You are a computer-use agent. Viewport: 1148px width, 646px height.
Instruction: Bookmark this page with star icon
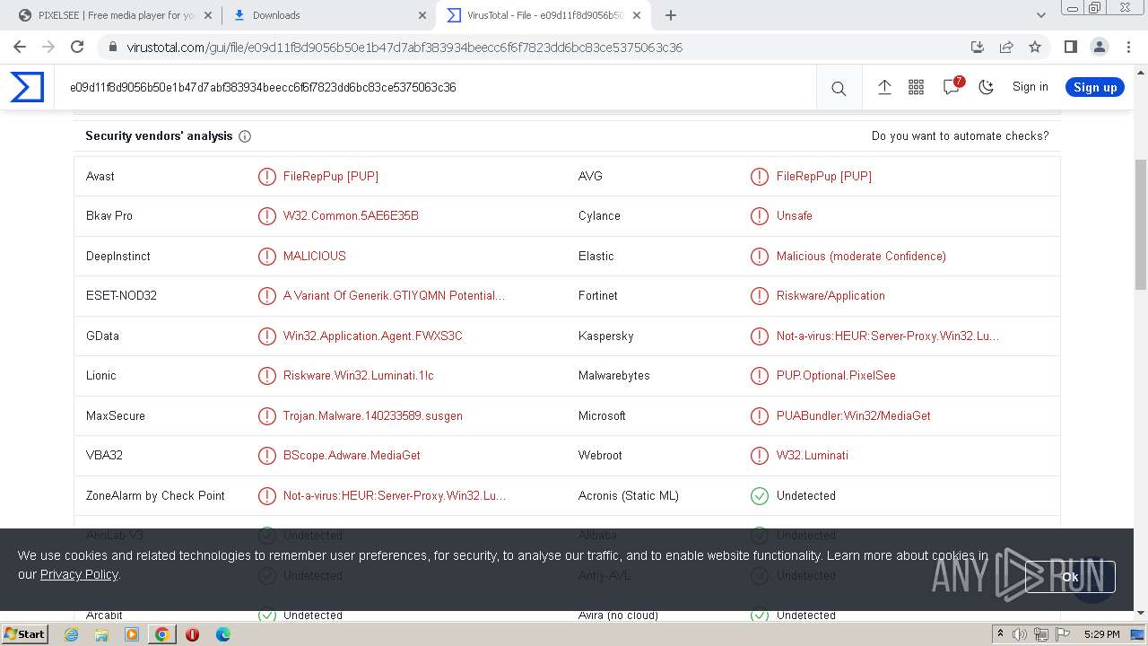click(1035, 47)
